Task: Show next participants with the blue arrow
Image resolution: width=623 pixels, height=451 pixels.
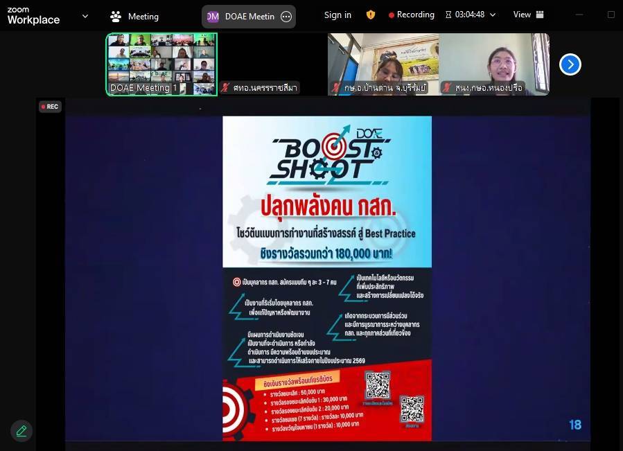Action: click(x=570, y=64)
